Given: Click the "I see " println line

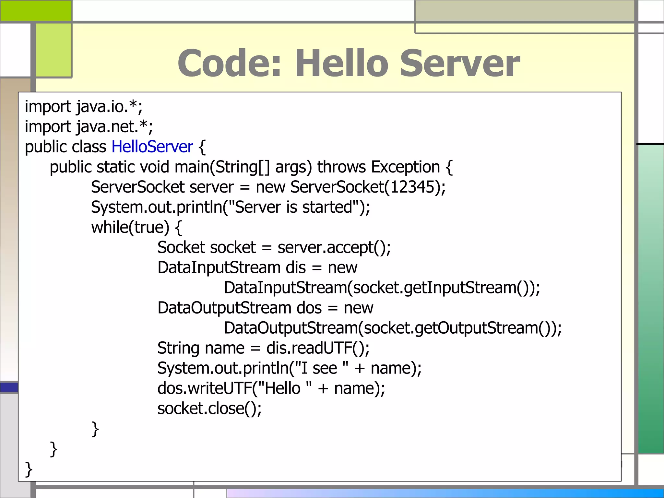Looking at the screenshot, I should point(289,368).
